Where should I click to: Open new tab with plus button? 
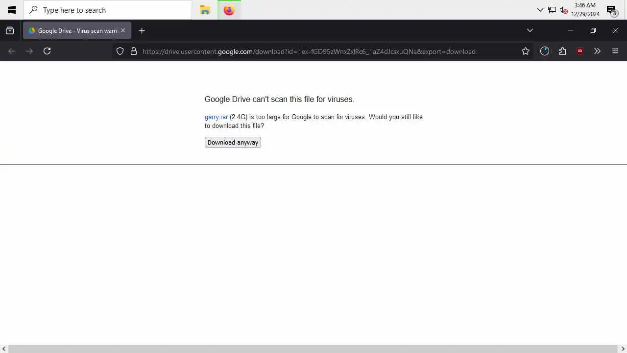[142, 30]
